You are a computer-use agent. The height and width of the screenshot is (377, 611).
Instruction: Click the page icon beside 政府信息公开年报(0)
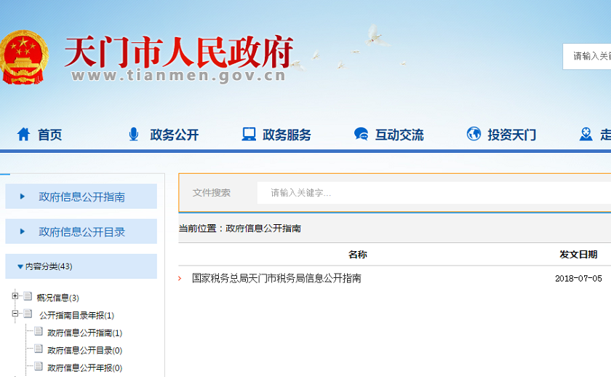[39, 367]
